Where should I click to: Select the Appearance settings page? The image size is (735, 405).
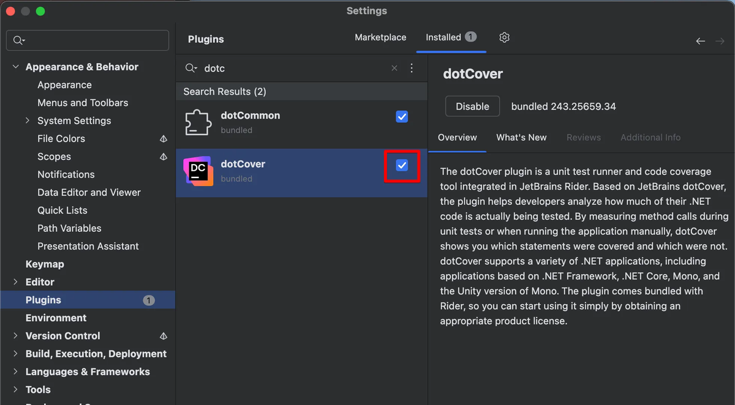64,85
